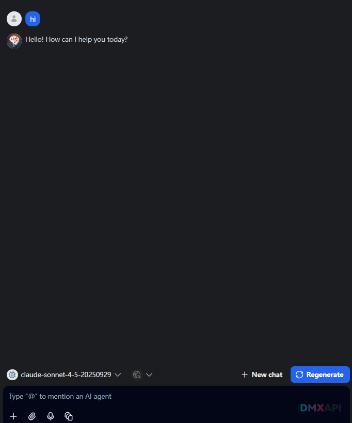Click the plus sign beside New chat
The height and width of the screenshot is (423, 352).
point(245,375)
